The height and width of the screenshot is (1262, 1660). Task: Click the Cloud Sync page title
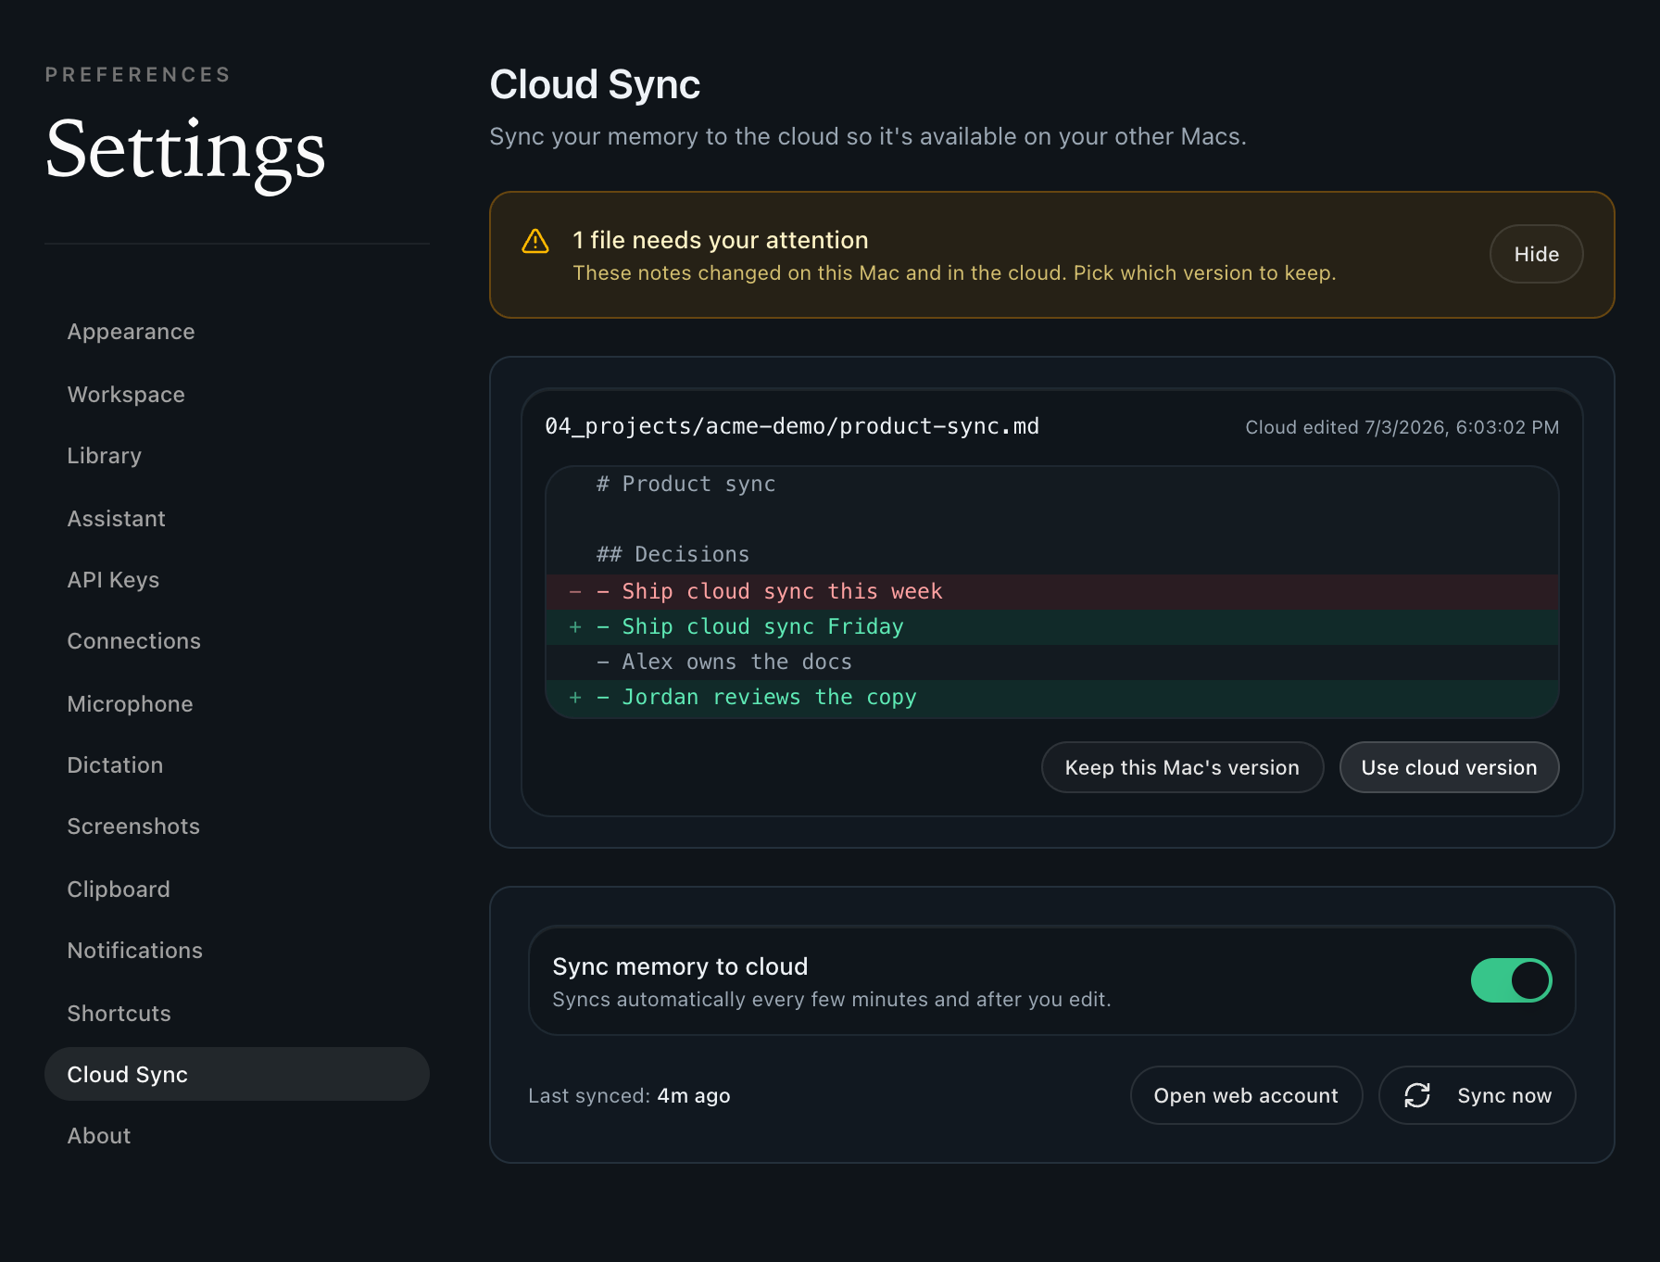tap(595, 84)
